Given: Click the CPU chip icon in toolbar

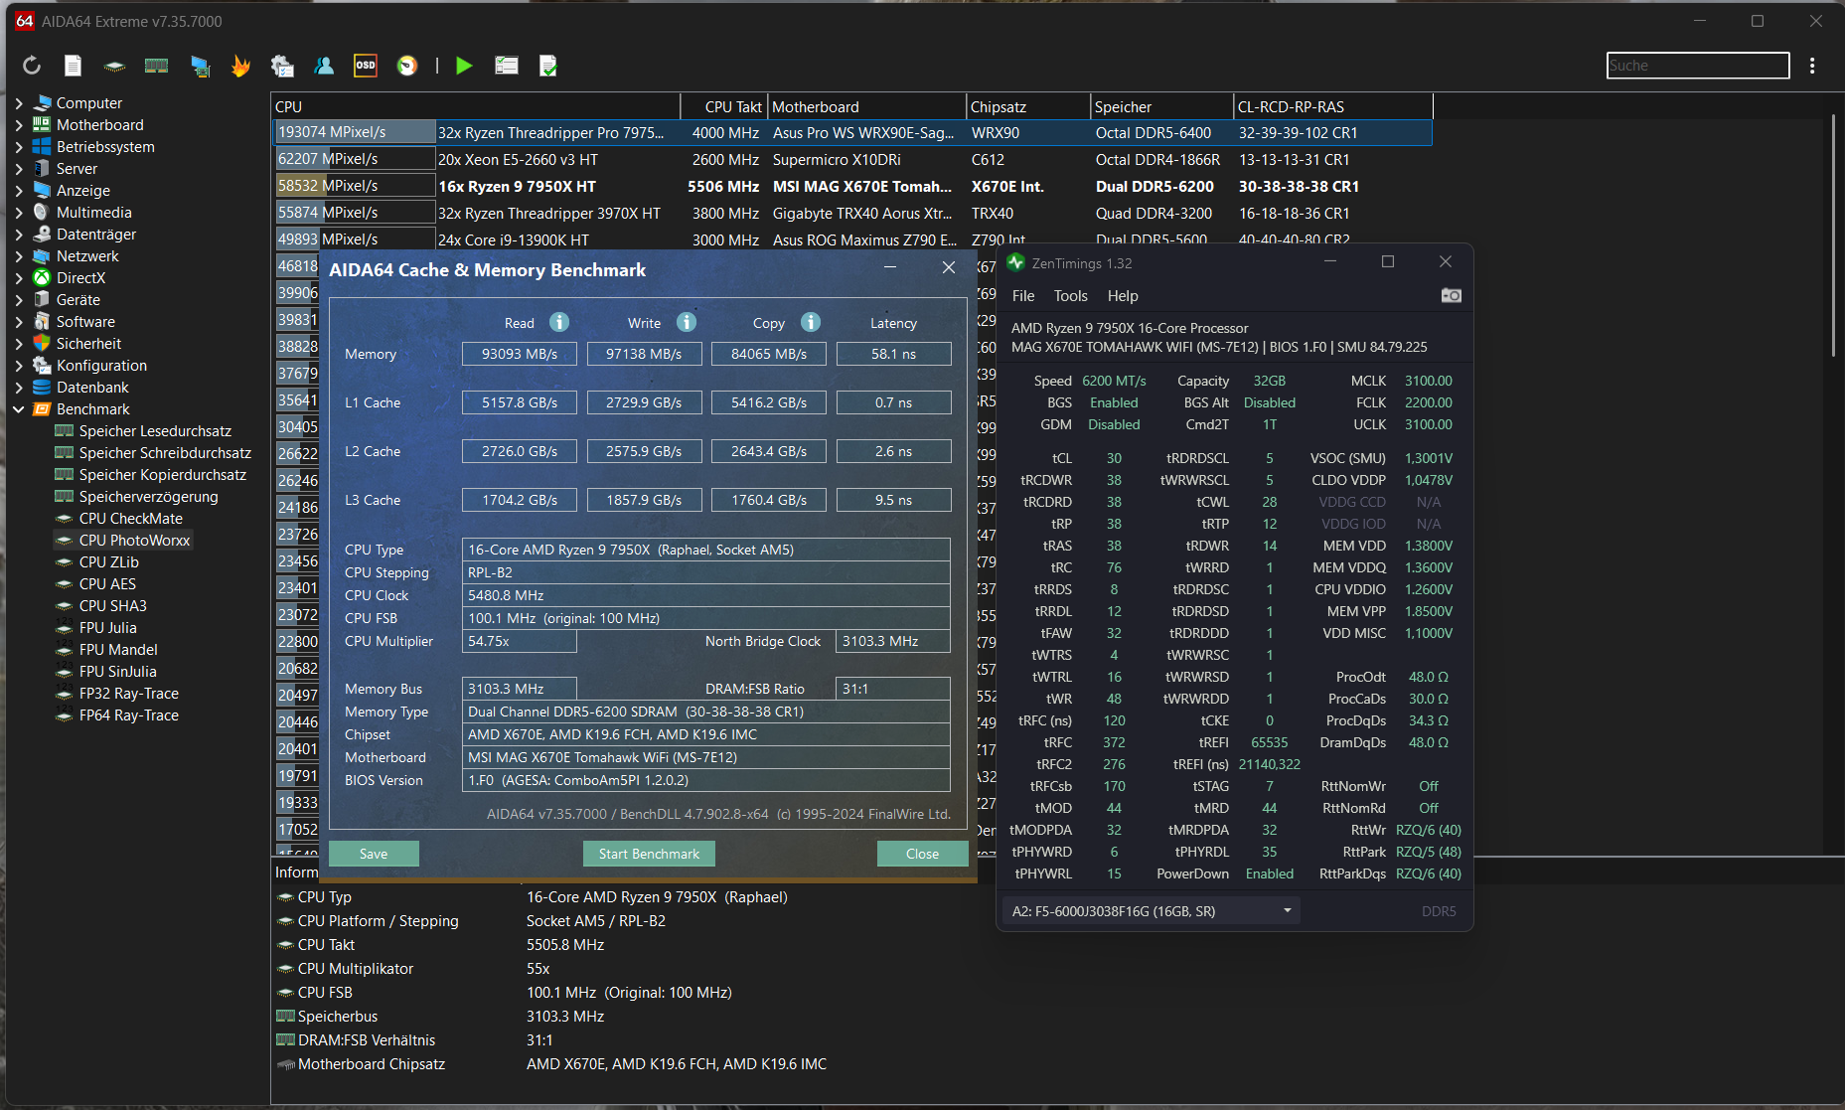Looking at the screenshot, I should [114, 66].
